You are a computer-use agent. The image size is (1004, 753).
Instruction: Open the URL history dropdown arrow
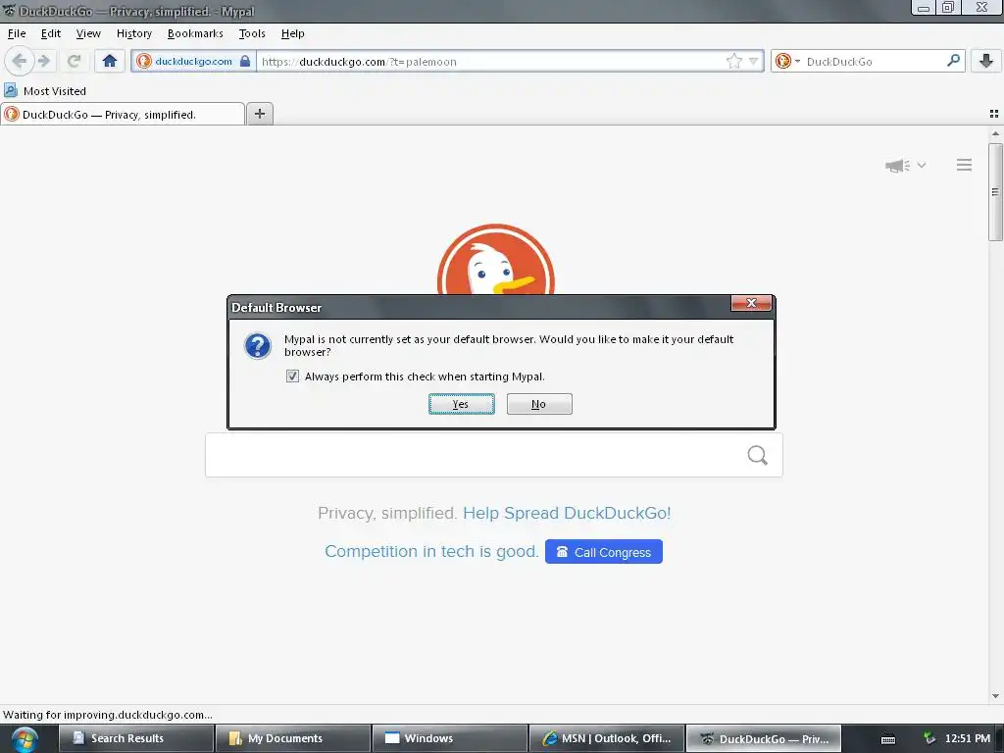754,62
